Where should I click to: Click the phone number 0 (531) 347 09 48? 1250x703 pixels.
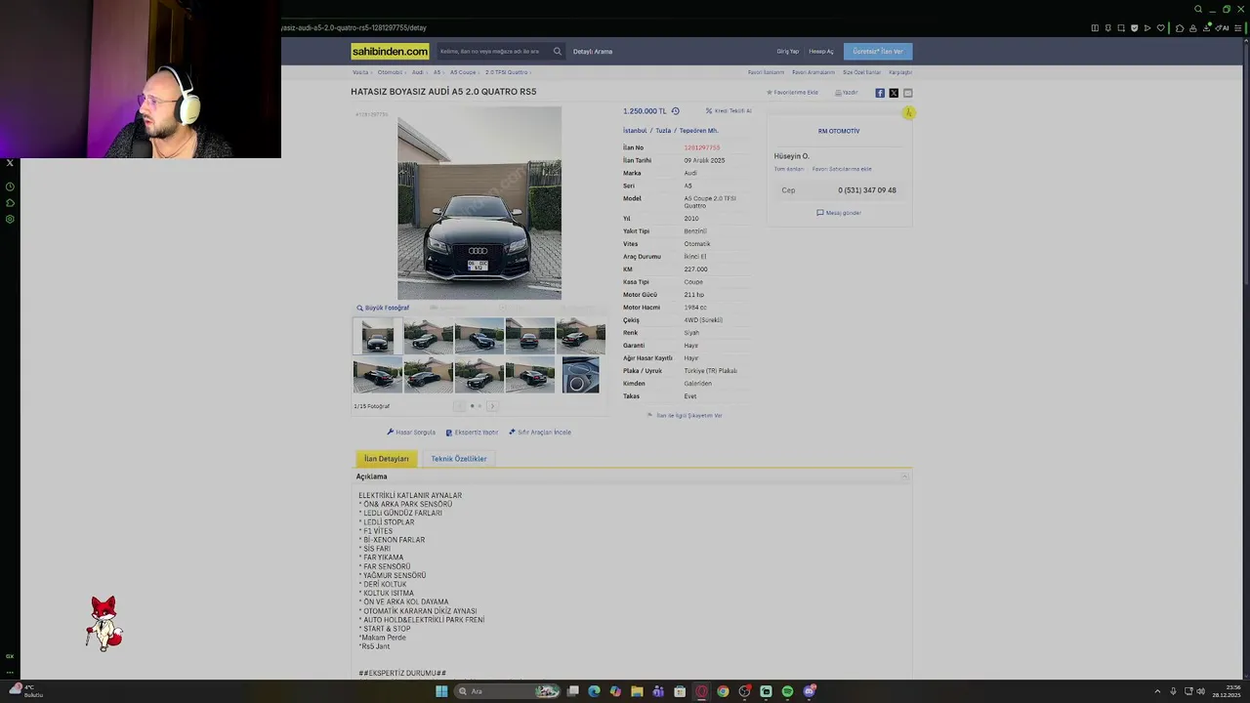867,190
